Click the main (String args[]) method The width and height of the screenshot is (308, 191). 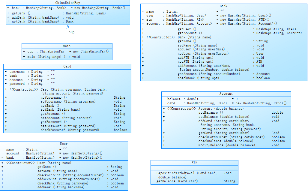pyautogui.click(x=52, y=57)
